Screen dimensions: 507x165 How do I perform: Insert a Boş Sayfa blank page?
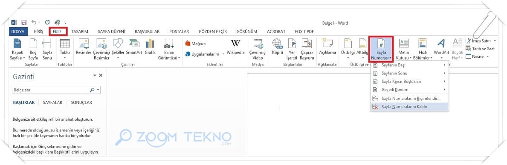coord(33,49)
